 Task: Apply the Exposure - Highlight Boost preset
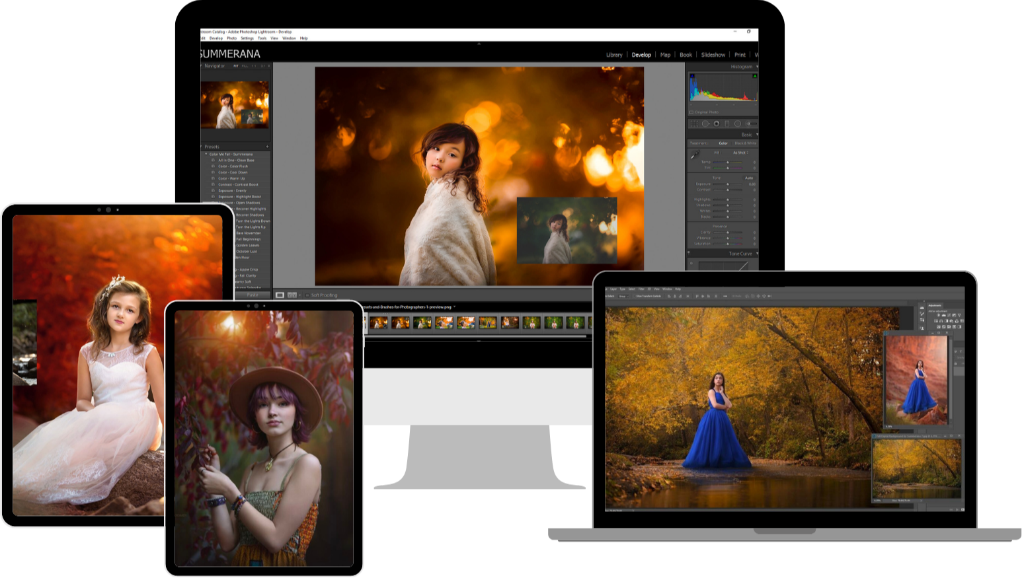(x=239, y=197)
